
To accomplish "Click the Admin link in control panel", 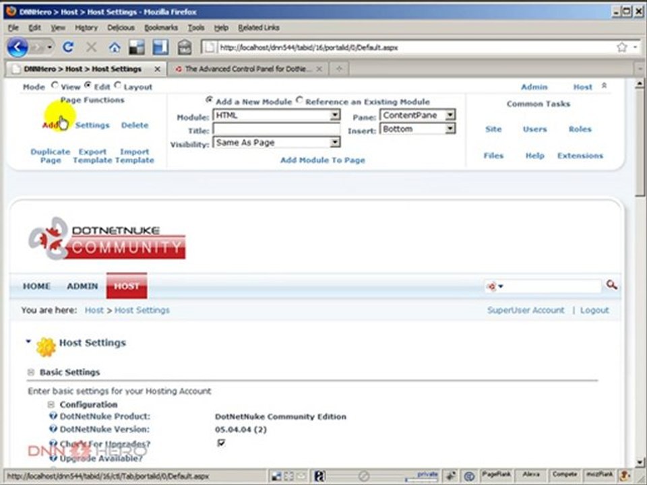I will [x=534, y=87].
